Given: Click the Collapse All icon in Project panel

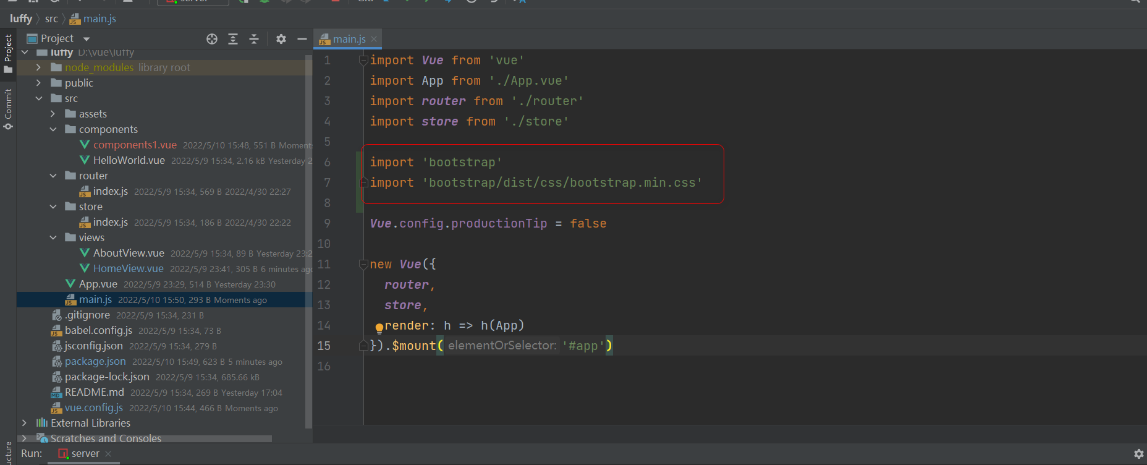Looking at the screenshot, I should pyautogui.click(x=254, y=39).
